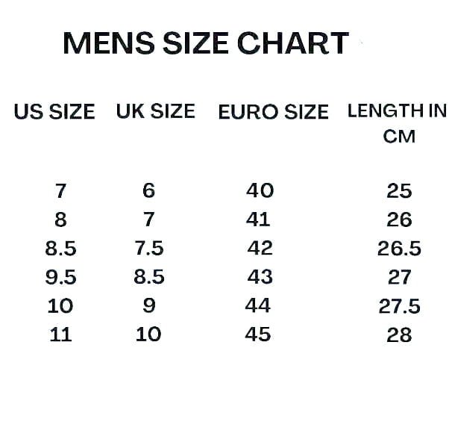Click UK size 7.5 cell

pyautogui.click(x=148, y=248)
